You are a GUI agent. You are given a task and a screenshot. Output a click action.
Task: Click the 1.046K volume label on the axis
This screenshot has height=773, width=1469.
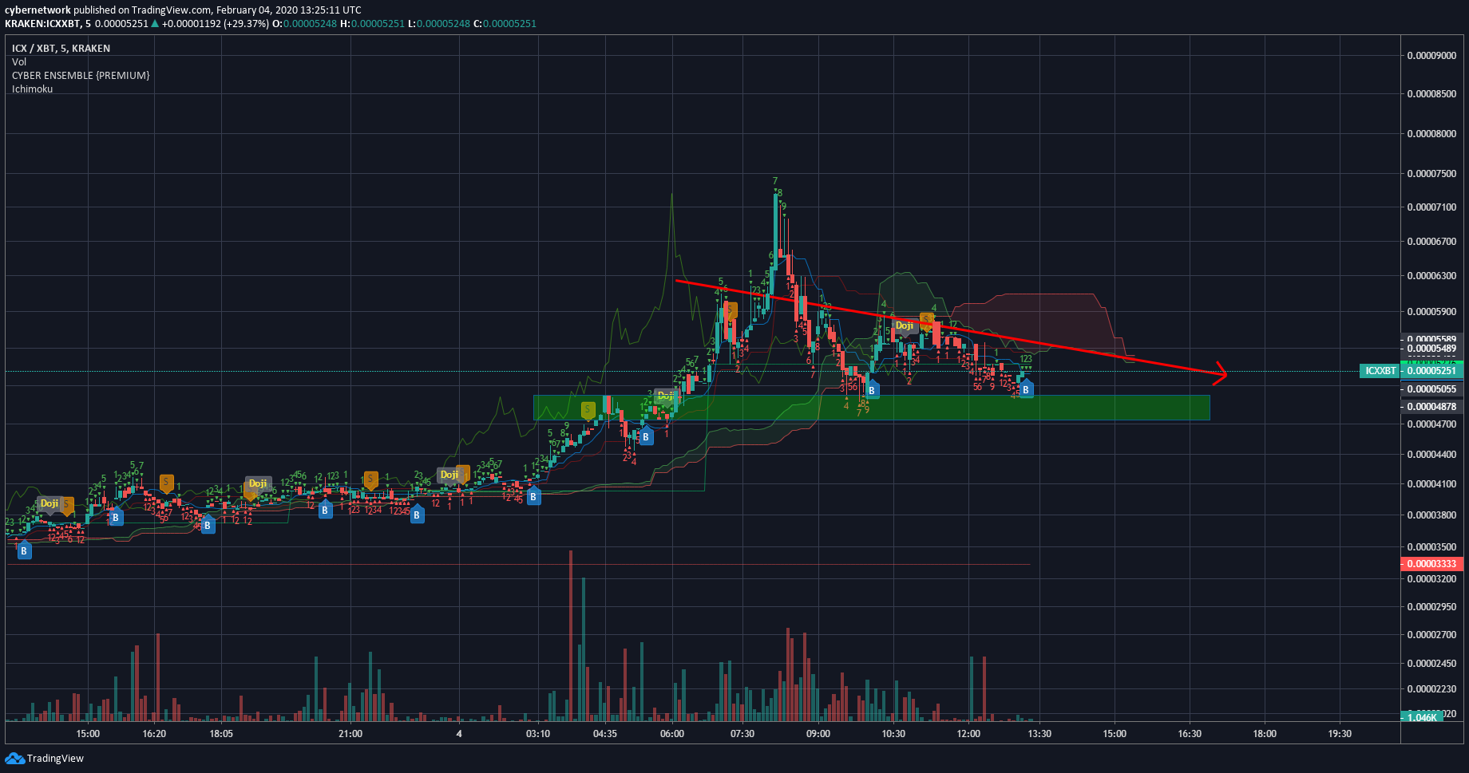click(1422, 717)
